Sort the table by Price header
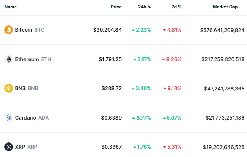The image size is (247, 157). 116,7
